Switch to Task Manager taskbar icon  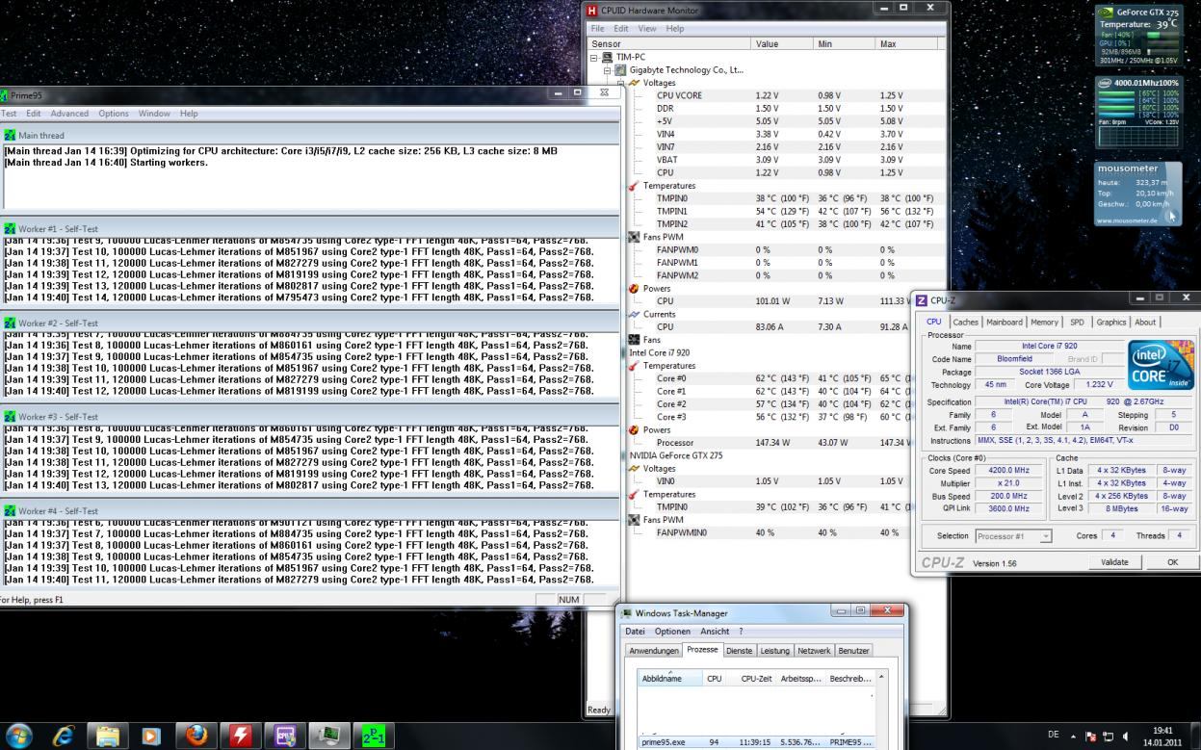331,735
